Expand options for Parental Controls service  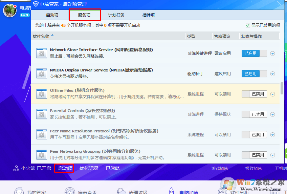coord(272,114)
